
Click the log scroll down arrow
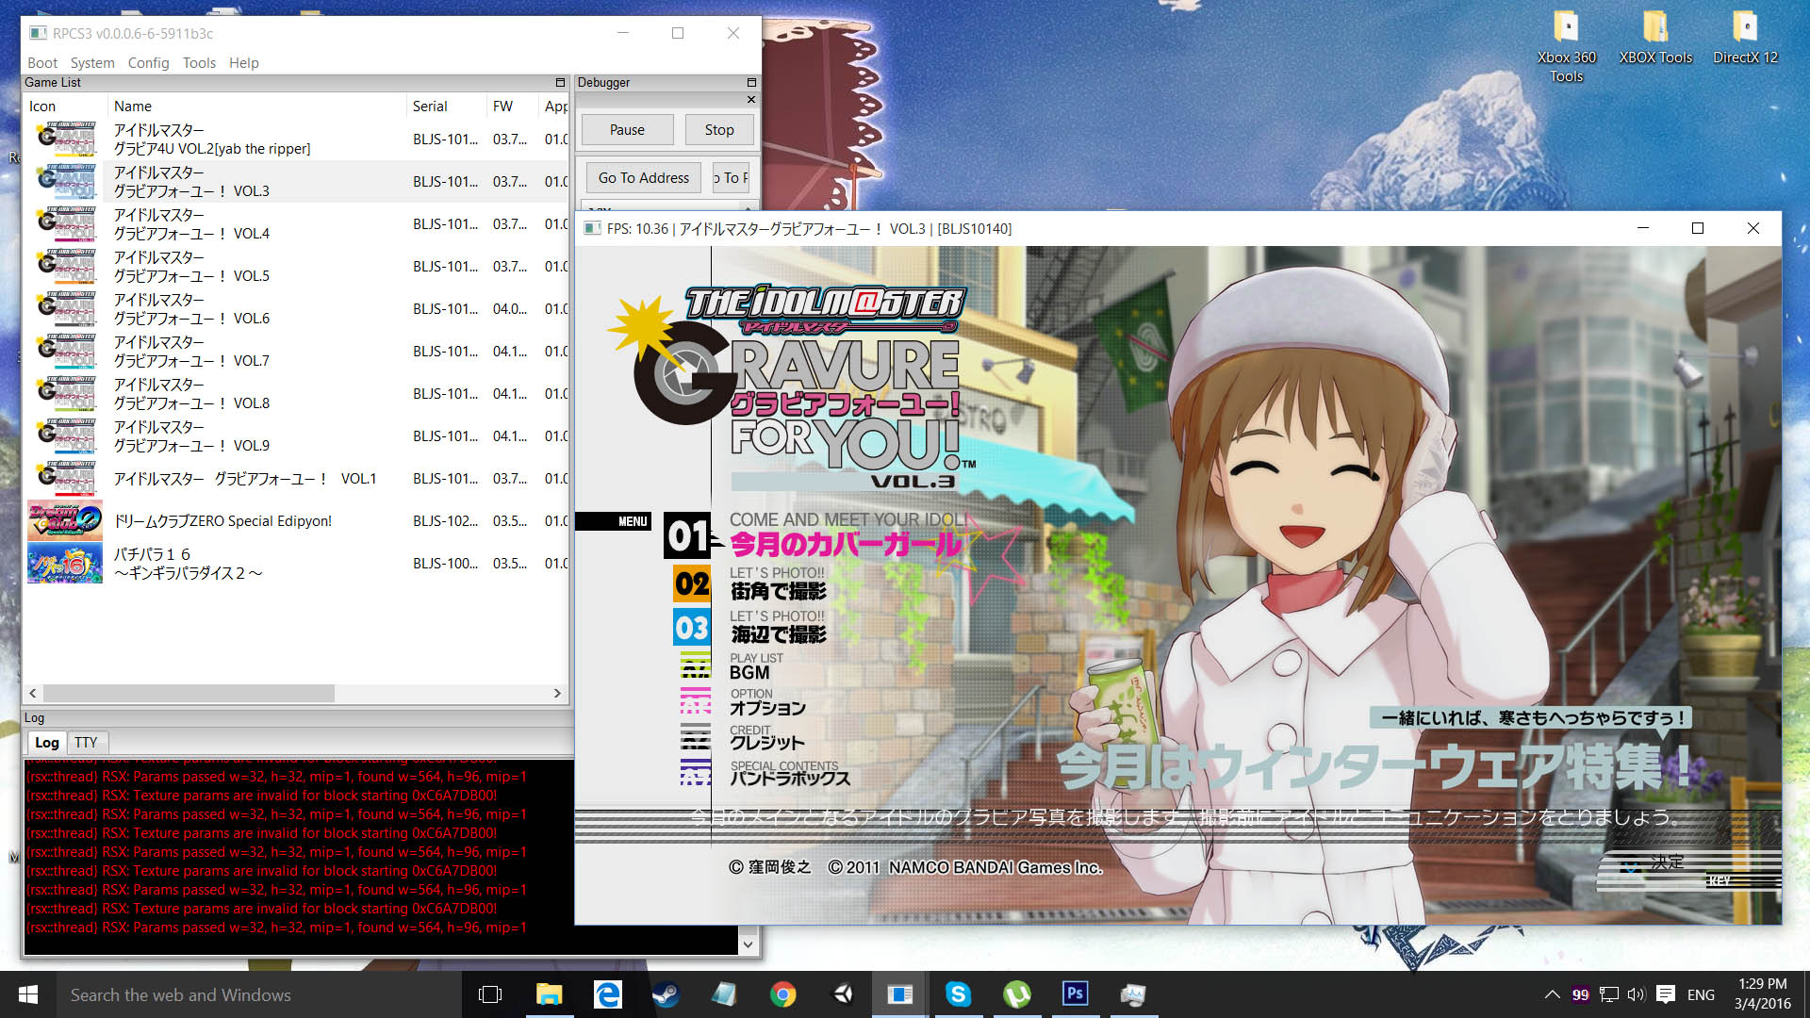[x=748, y=944]
